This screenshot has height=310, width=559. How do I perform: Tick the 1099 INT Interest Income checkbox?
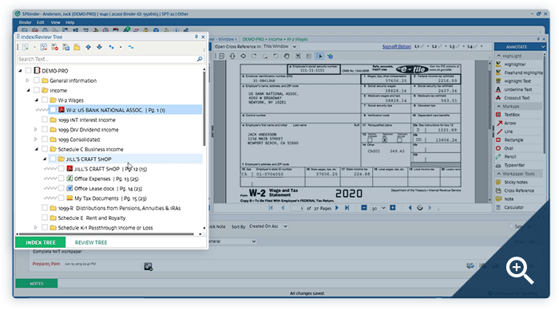pos(45,120)
